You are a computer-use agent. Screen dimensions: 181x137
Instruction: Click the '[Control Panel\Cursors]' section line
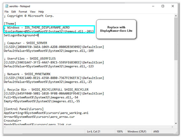(x=24, y=109)
